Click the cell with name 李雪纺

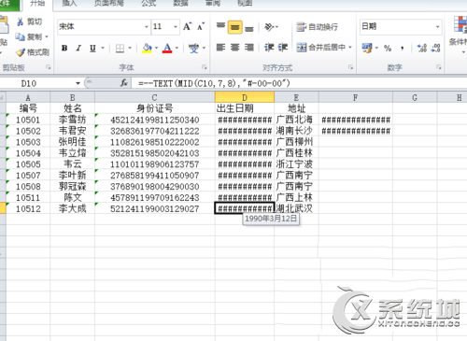[72, 120]
